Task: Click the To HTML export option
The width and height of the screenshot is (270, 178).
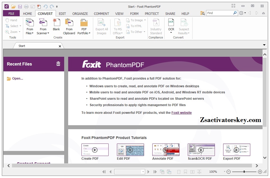Action: (x=134, y=26)
